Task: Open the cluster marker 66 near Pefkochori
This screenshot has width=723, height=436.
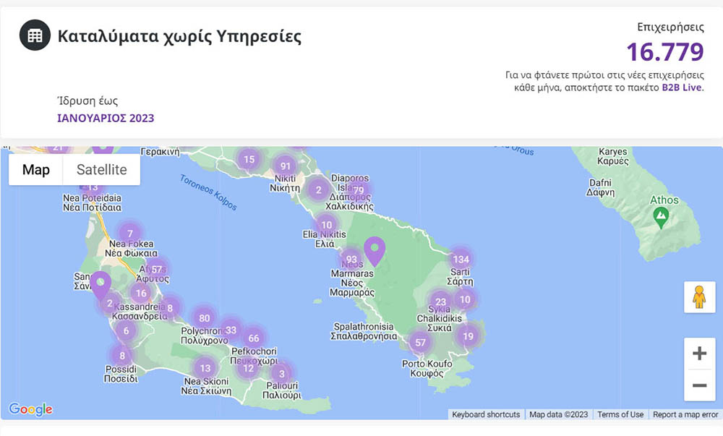Action: pos(254,338)
